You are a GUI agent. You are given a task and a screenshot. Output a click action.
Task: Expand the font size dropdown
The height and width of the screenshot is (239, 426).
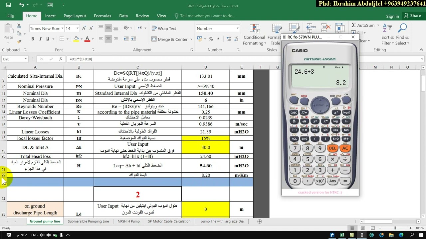pos(78,29)
